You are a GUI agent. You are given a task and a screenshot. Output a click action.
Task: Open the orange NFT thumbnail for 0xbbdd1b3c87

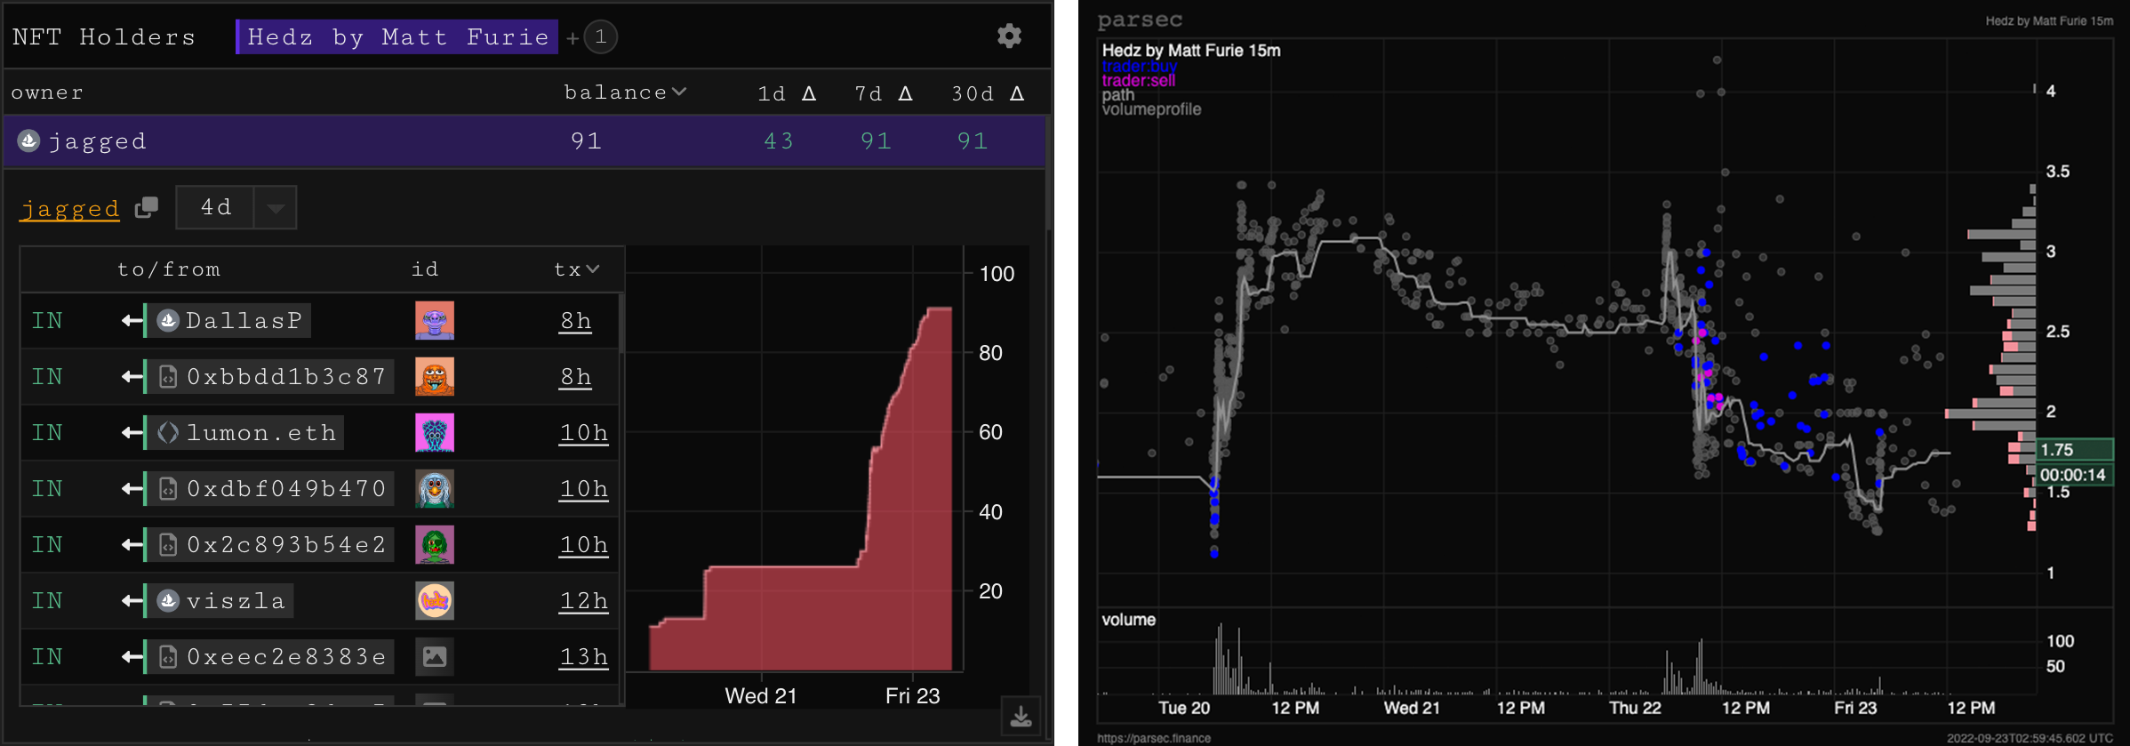click(435, 377)
